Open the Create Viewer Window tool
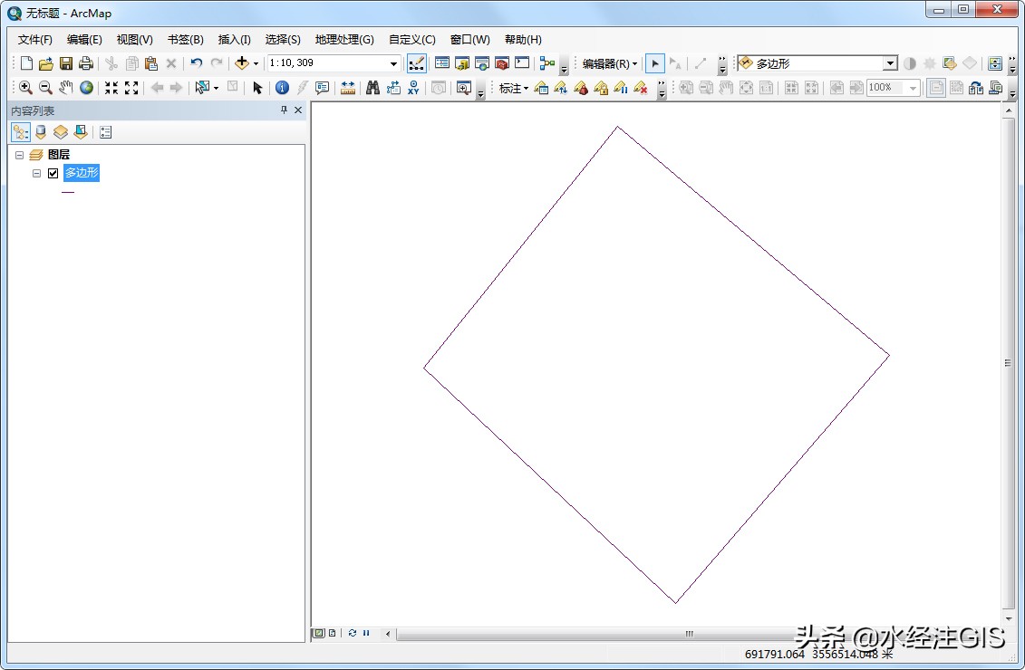Image resolution: width=1025 pixels, height=670 pixels. pyautogui.click(x=463, y=88)
